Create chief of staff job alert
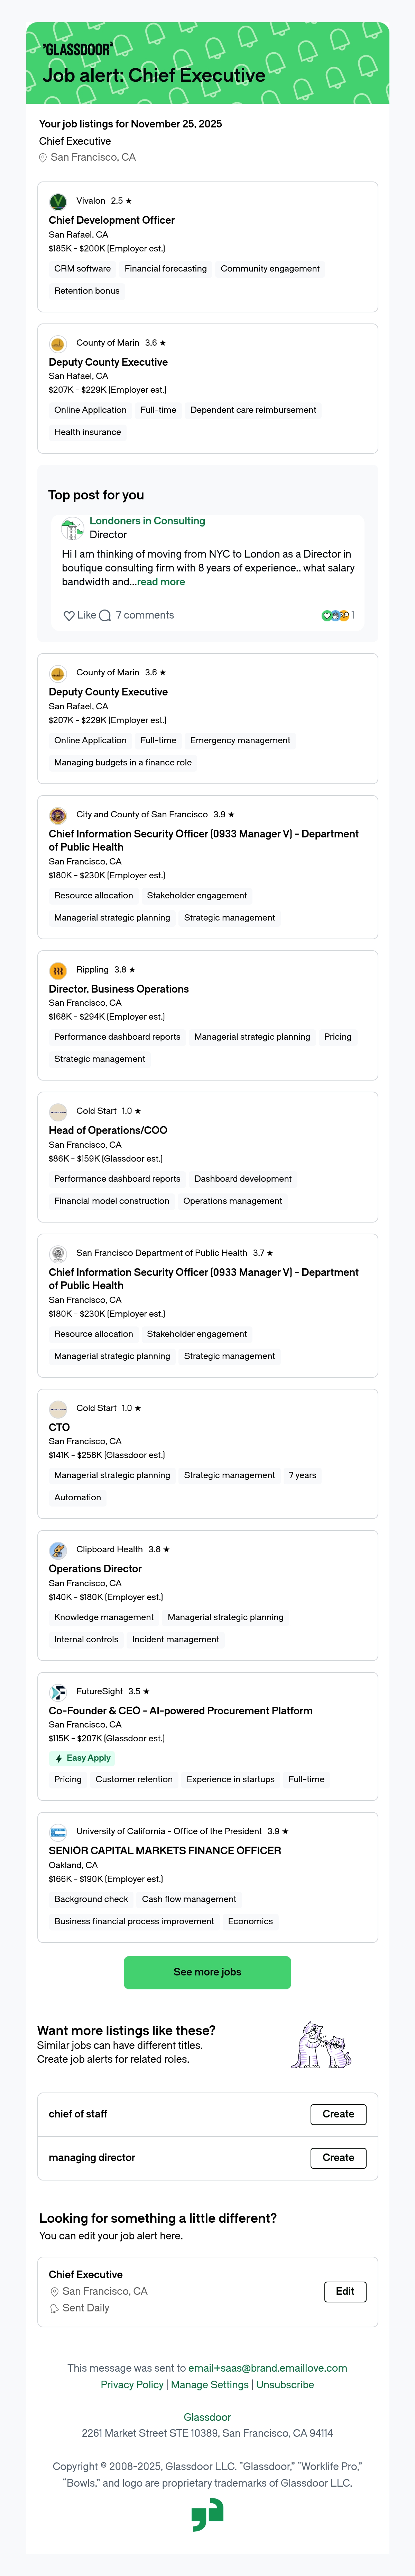Image resolution: width=415 pixels, height=2576 pixels. click(x=338, y=2114)
